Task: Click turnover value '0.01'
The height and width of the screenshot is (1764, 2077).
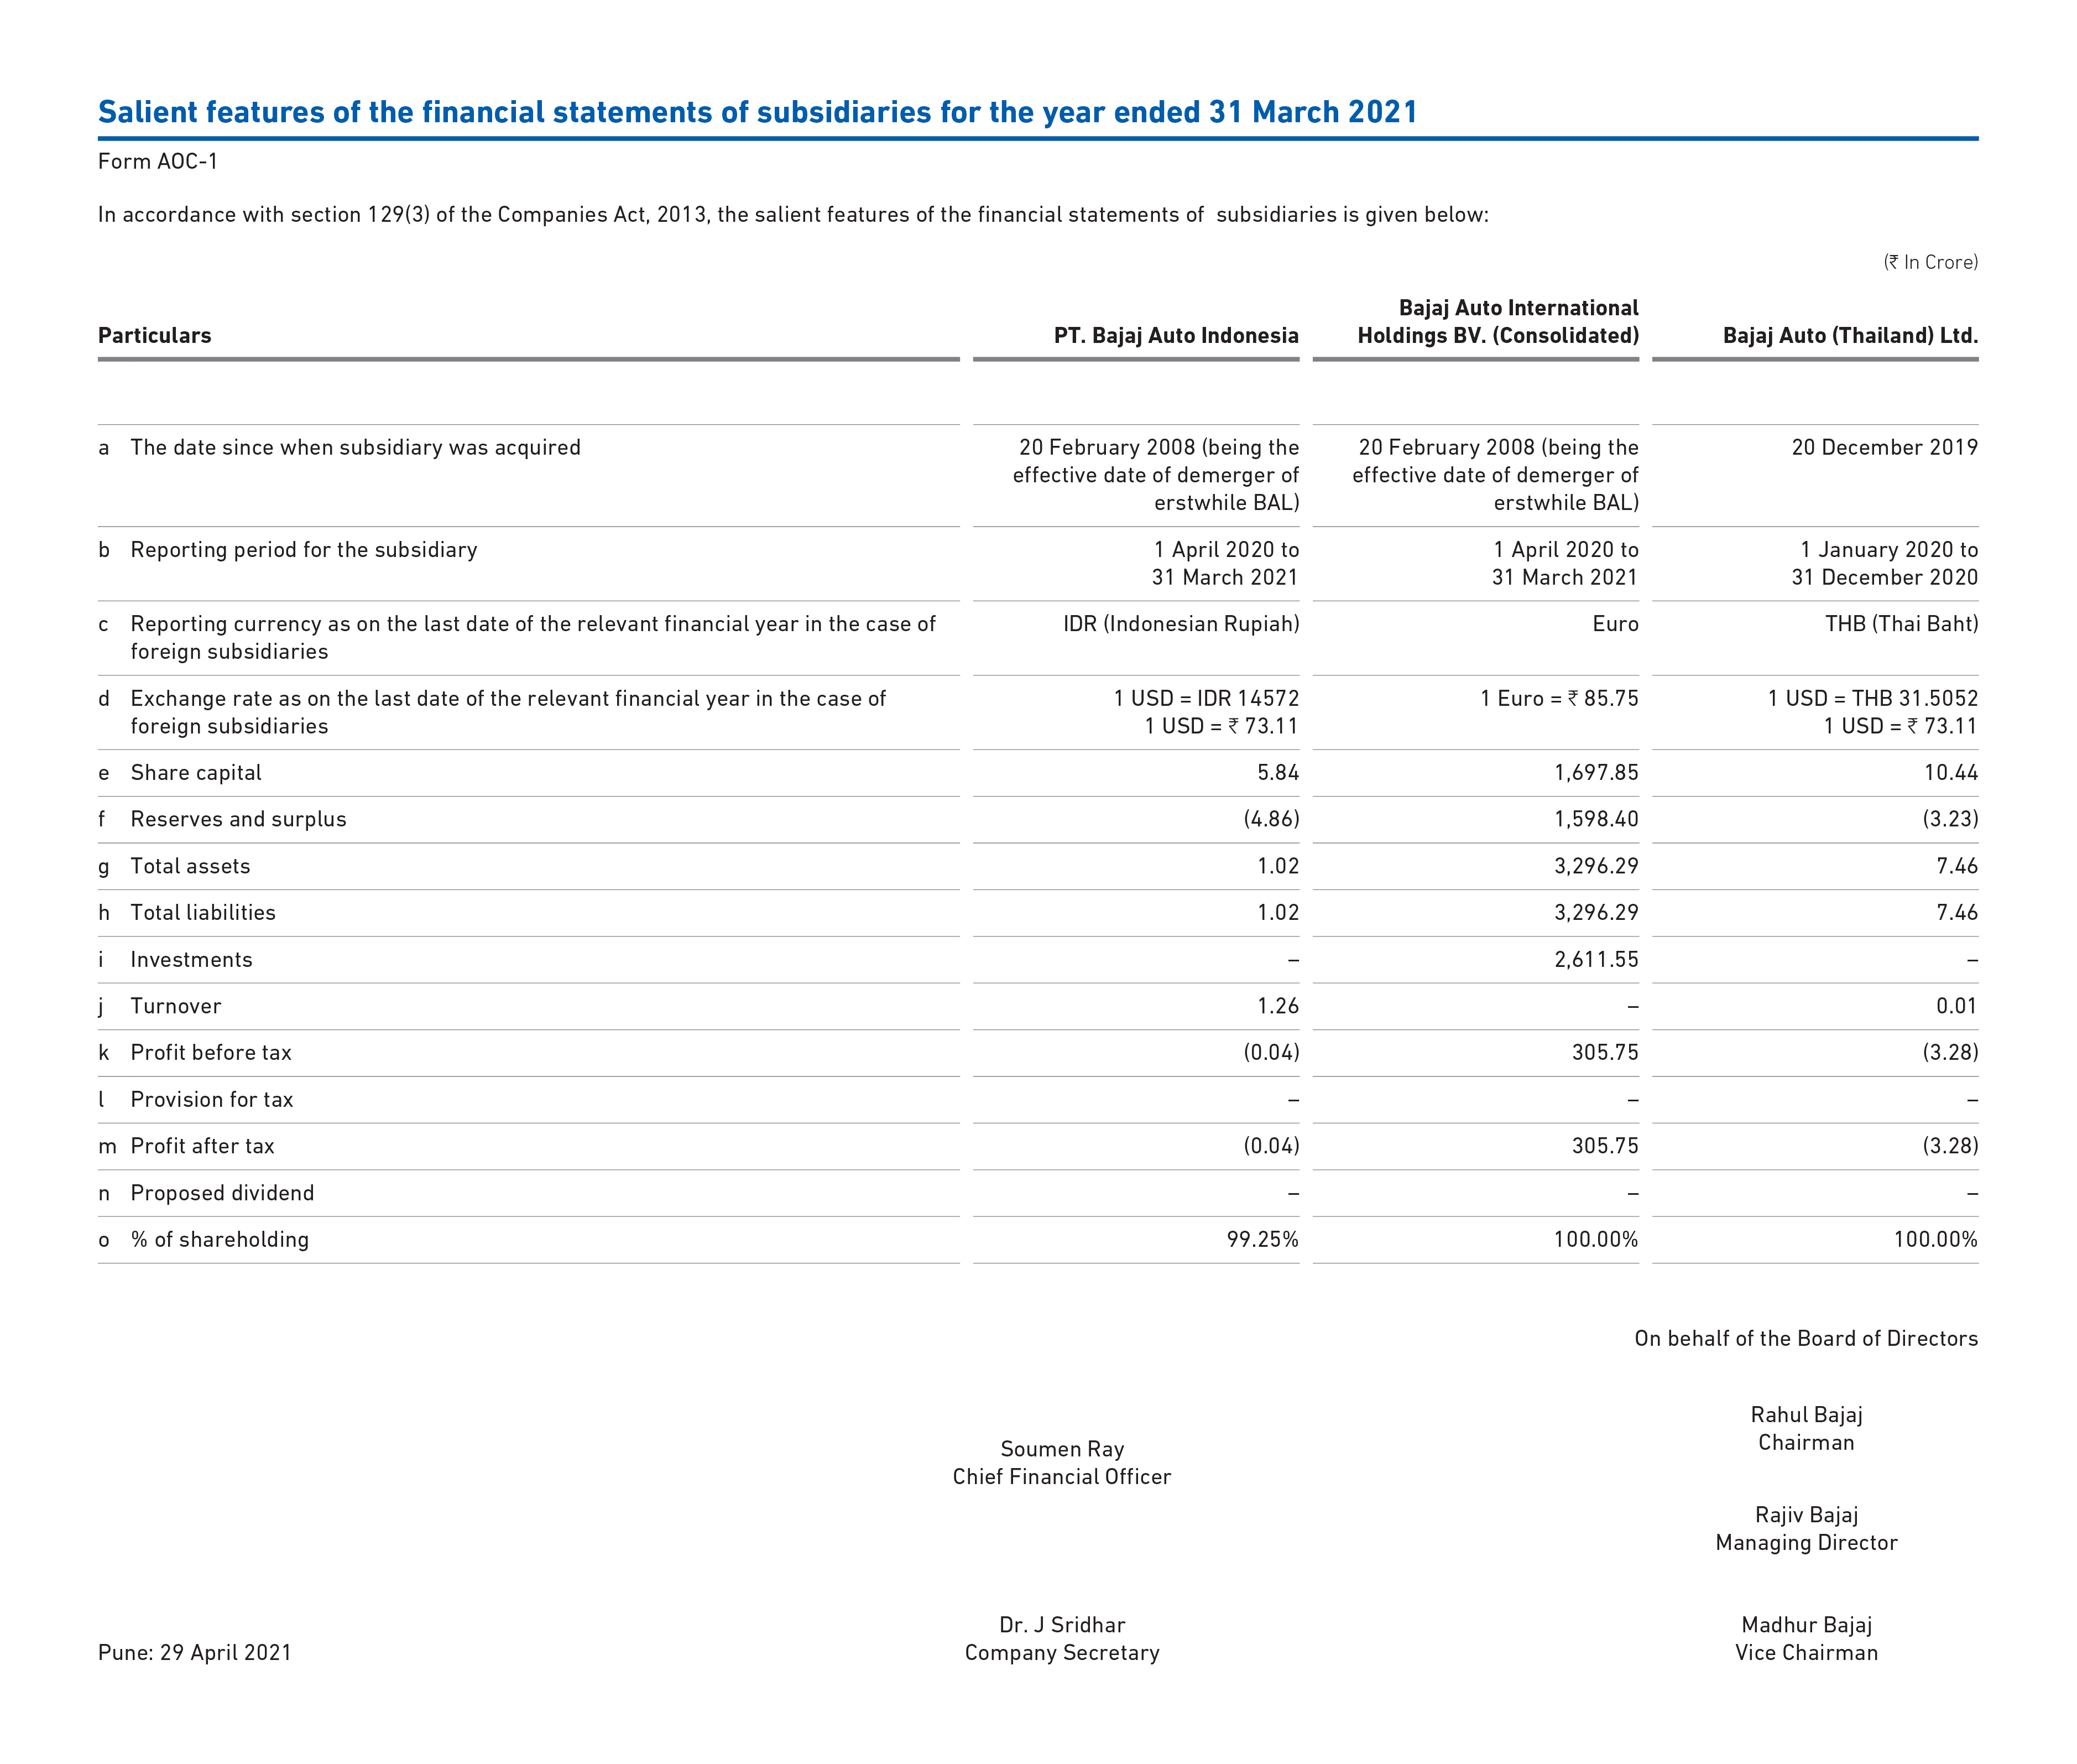Action: [1957, 1007]
